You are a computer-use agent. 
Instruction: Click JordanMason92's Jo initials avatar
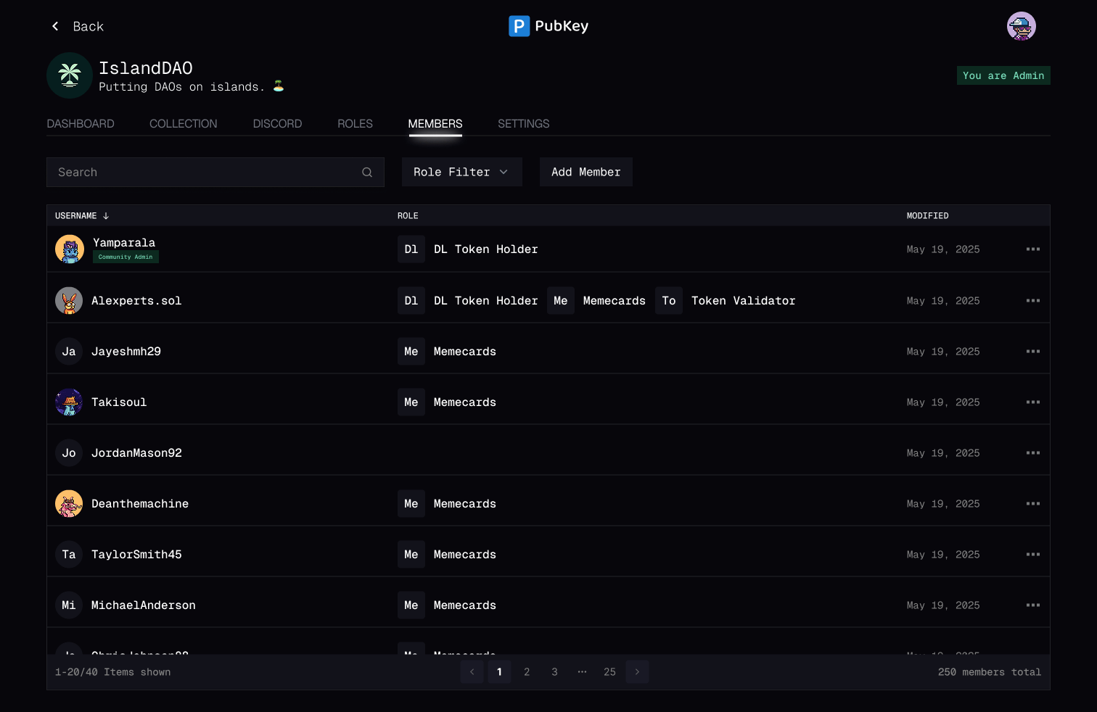click(x=69, y=453)
